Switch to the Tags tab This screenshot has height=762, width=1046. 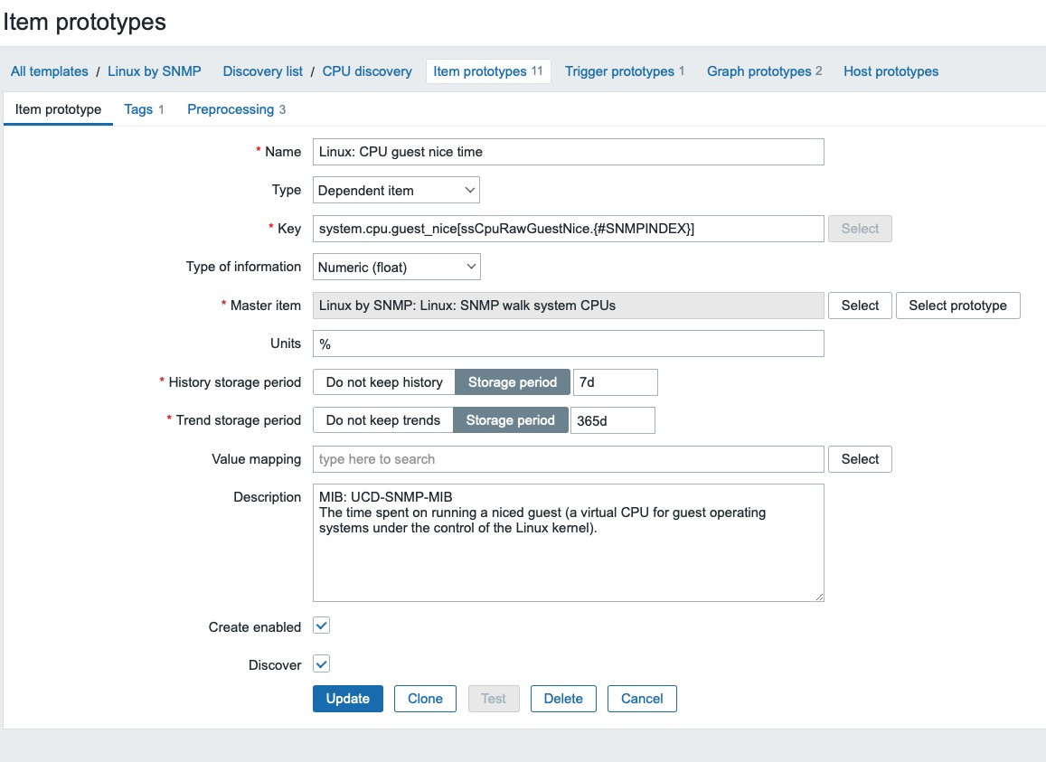[x=138, y=109]
